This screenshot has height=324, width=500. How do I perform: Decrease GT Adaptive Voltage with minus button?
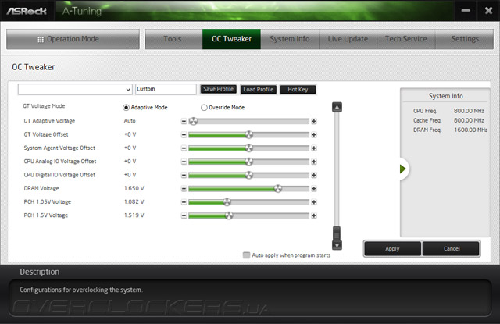tap(184, 121)
